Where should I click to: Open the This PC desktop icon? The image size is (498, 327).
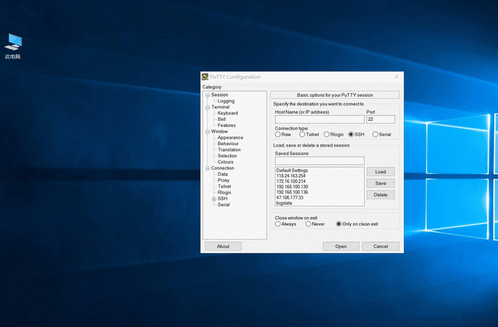(x=13, y=46)
